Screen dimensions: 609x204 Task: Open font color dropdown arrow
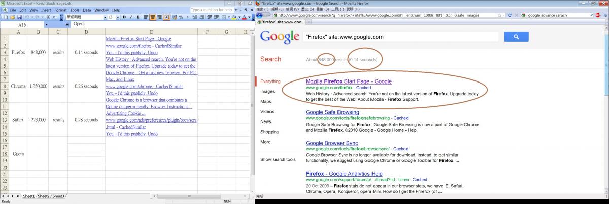tap(249, 17)
